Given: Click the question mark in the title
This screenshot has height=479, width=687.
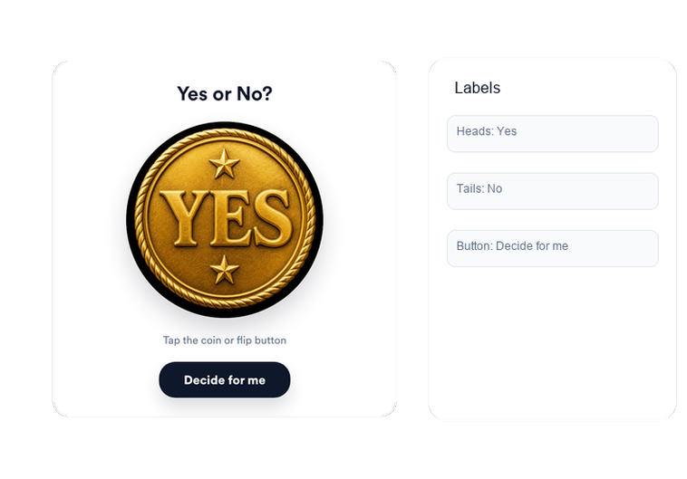Looking at the screenshot, I should pos(266,93).
